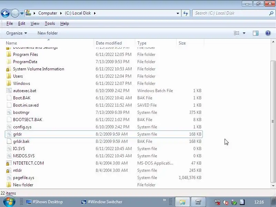Select the Users folder icon
The height and width of the screenshot is (207, 276).
(9, 76)
